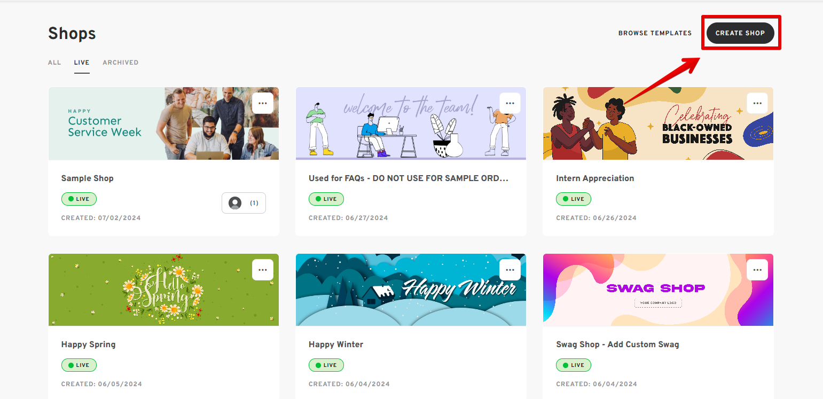823x399 pixels.
Task: Click the CREATED: 06/05/2024 date text
Action: click(101, 384)
